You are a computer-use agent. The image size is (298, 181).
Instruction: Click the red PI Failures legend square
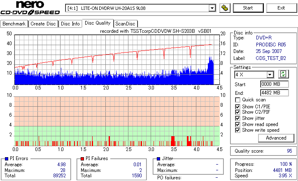click(x=82, y=159)
